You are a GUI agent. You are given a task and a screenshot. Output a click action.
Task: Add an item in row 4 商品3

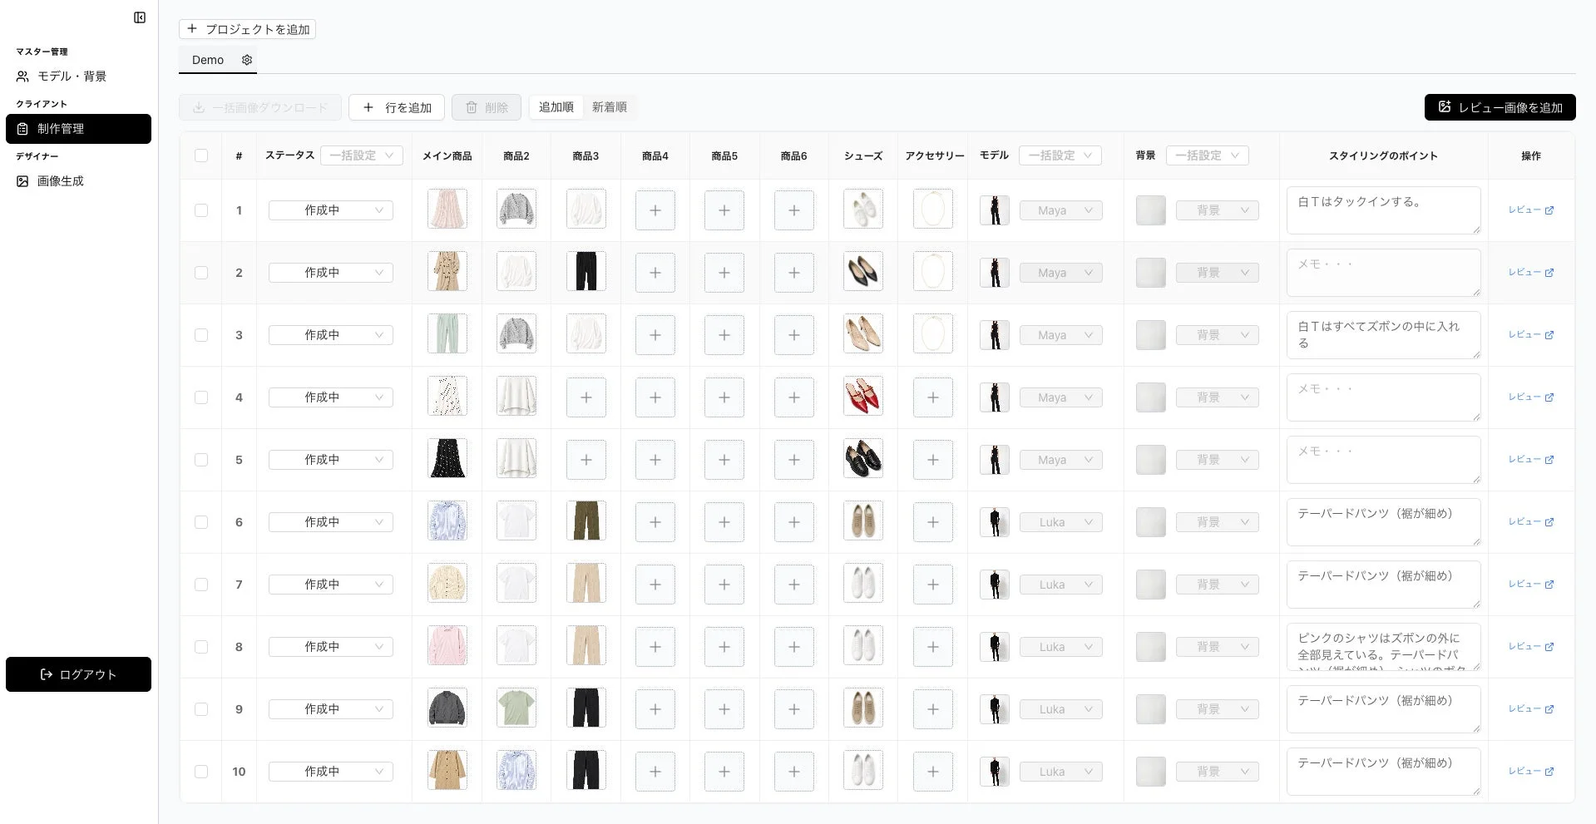pyautogui.click(x=586, y=397)
